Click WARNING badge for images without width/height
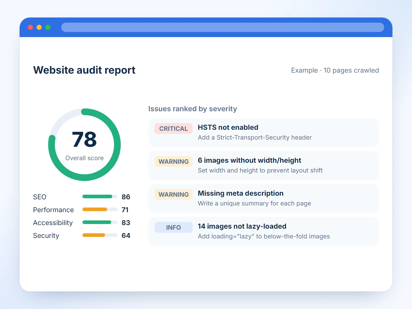The image size is (412, 309). [174, 161]
